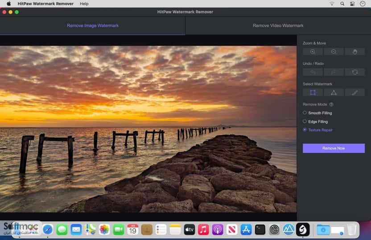Screen dimensions: 371x240
Task: Select the brush watermark tool
Action: coord(355,92)
